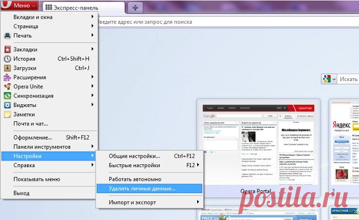Click the gear icon beside Виджеты
359x220 pixels.
point(7,105)
